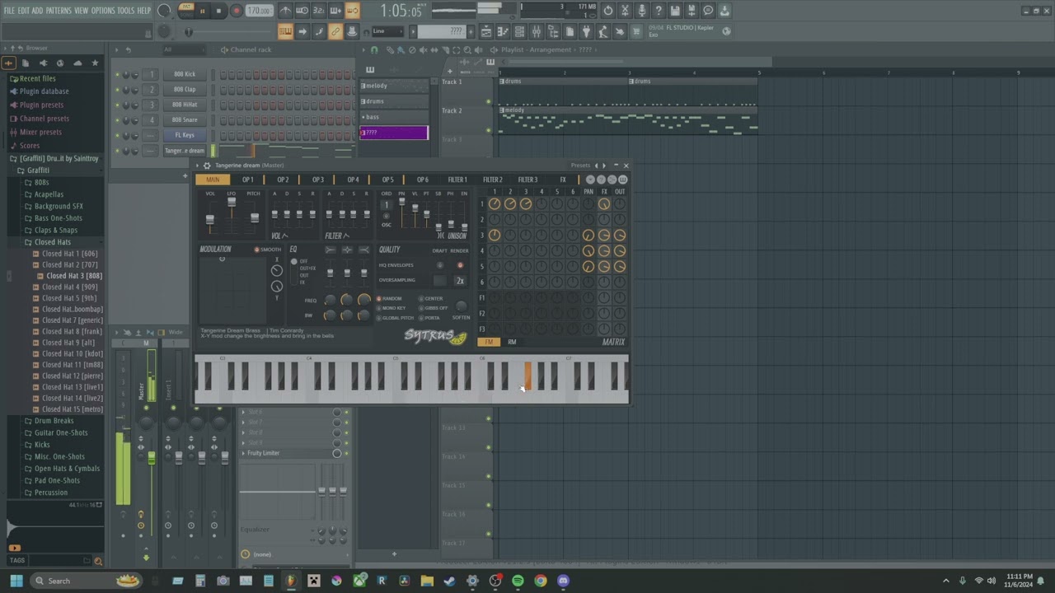Click the export/render download icon
Image resolution: width=1055 pixels, height=593 pixels.
724,11
